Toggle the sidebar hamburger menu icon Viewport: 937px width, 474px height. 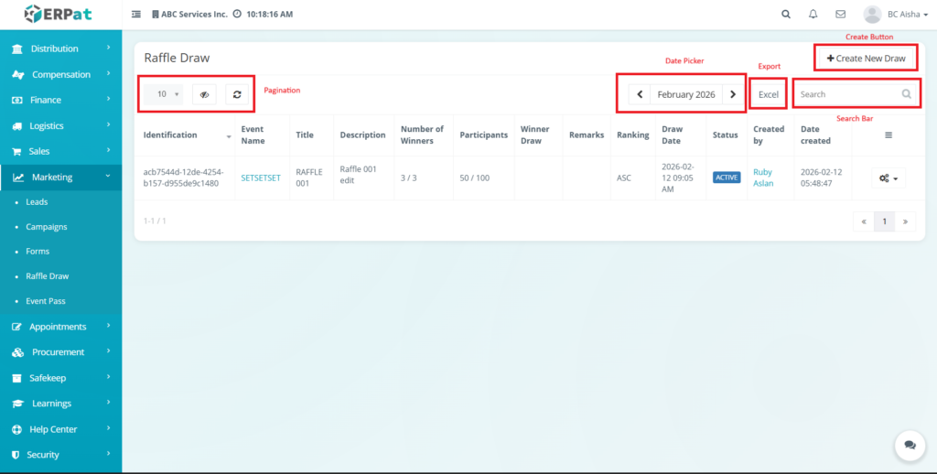point(136,15)
